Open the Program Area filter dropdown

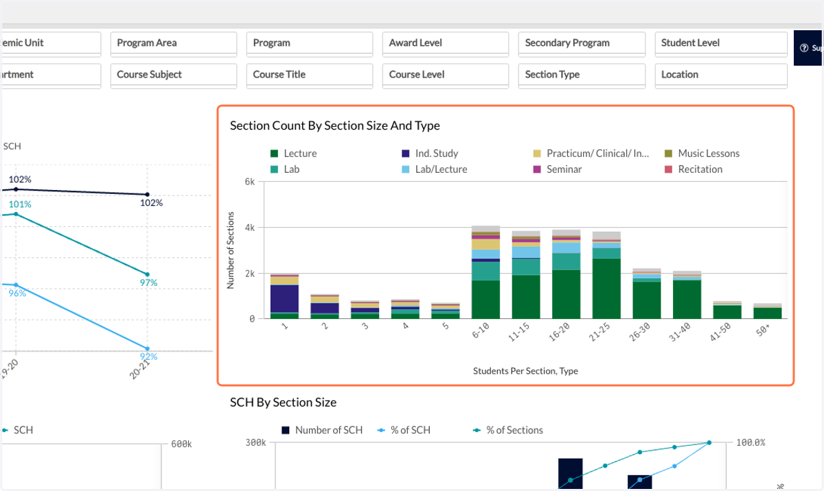tap(173, 43)
